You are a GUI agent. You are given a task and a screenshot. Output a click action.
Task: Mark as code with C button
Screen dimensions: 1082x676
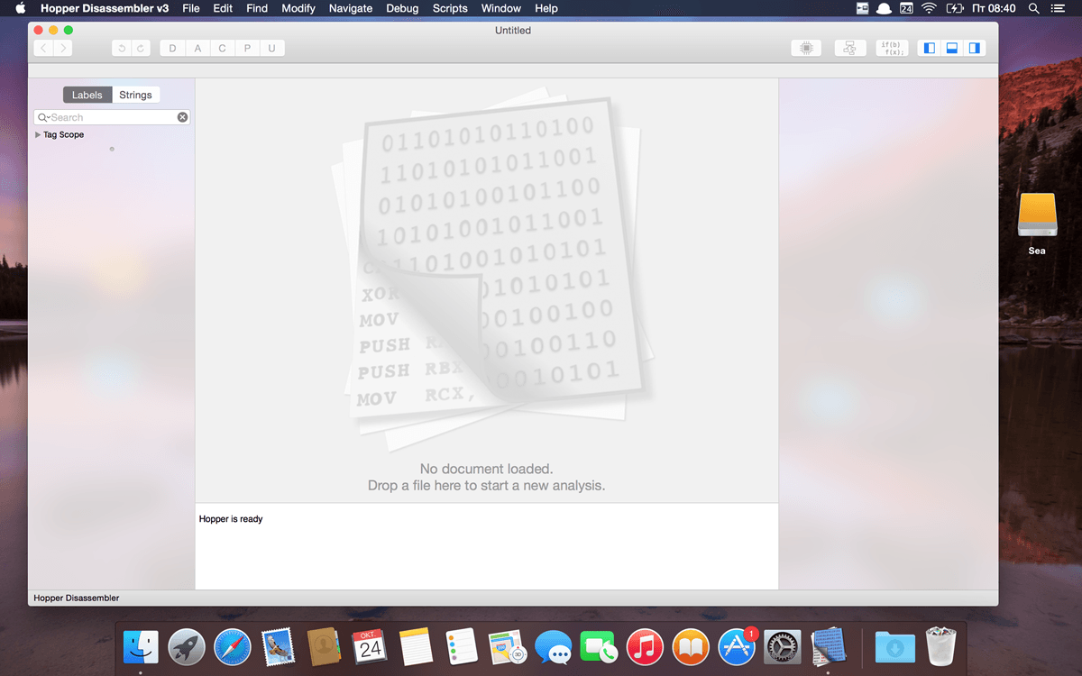223,48
